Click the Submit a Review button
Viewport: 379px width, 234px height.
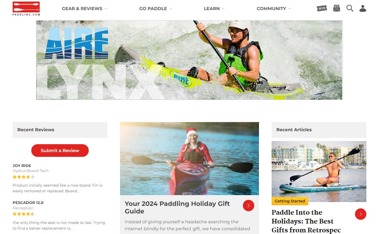pos(60,151)
